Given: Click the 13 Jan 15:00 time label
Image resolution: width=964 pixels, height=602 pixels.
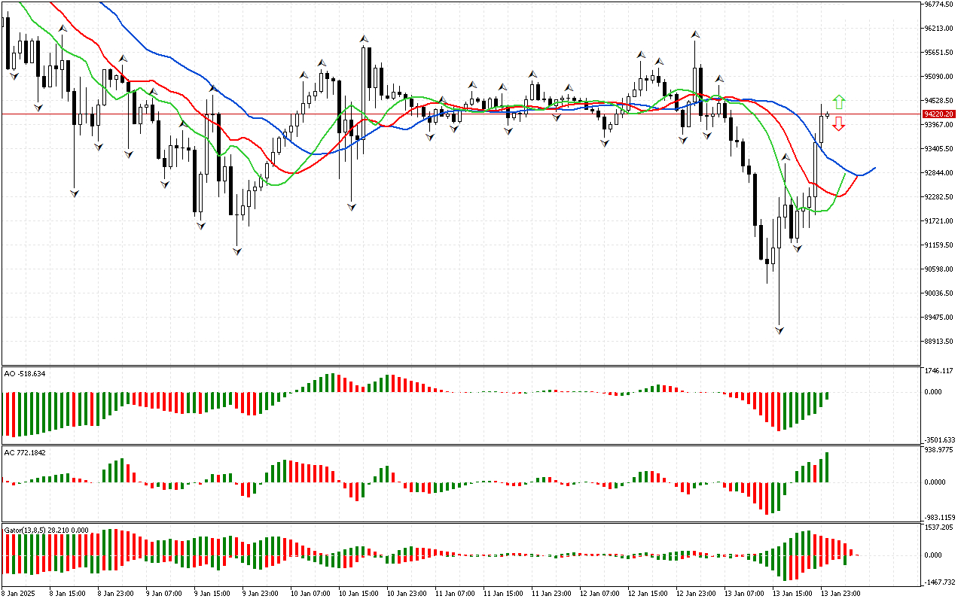Looking at the screenshot, I should coord(791,593).
